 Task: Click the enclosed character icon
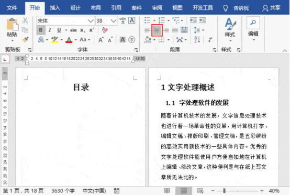[132, 40]
